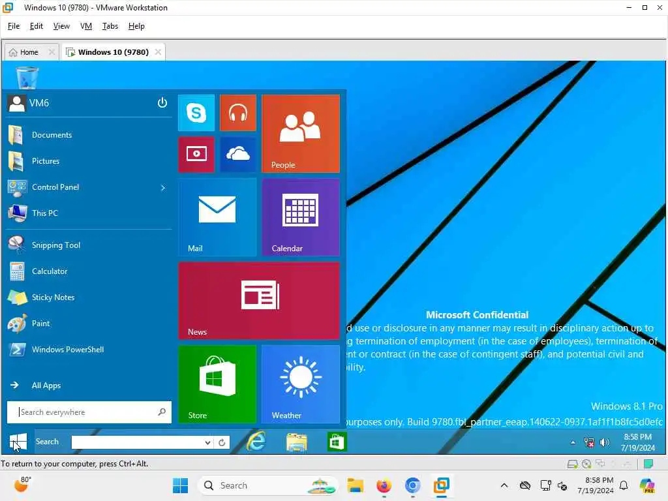Click the guest taskbar search text box
Viewport: 668px width, 501px height.
pyautogui.click(x=137, y=442)
